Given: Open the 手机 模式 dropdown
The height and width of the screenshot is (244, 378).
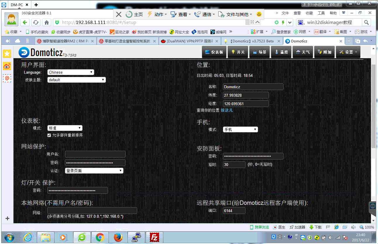Looking at the screenshot, I should tap(240, 129).
